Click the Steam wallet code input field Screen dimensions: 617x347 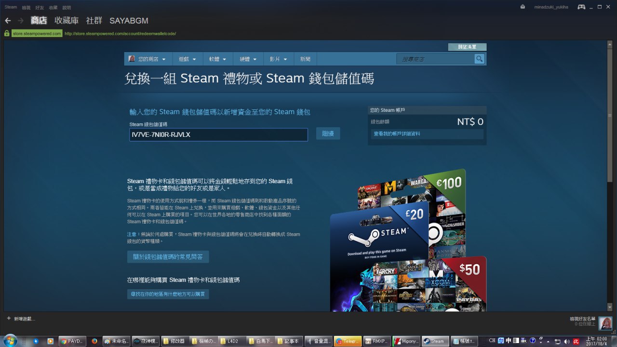(218, 134)
